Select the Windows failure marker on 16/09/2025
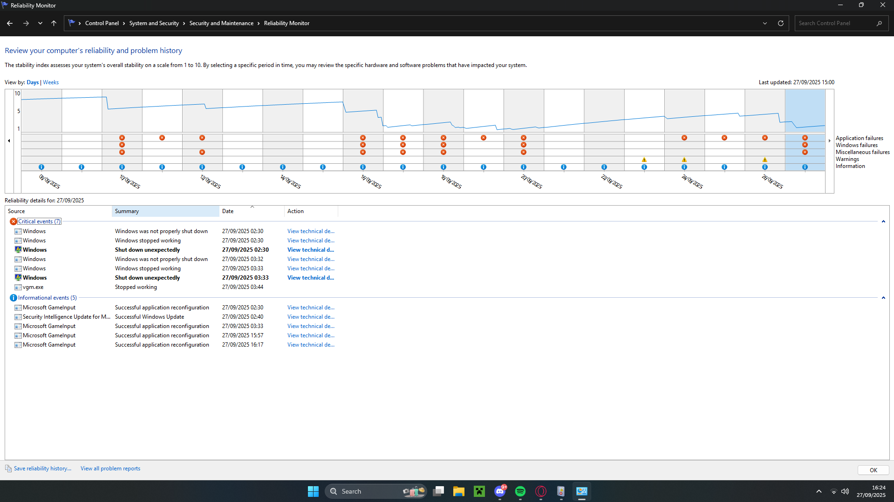 (363, 145)
